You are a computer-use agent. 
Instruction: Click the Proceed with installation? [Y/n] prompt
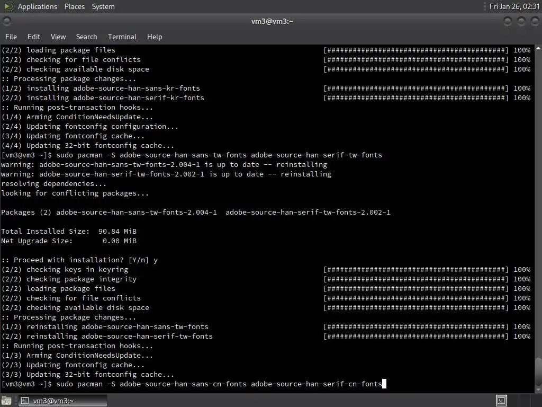(79, 260)
